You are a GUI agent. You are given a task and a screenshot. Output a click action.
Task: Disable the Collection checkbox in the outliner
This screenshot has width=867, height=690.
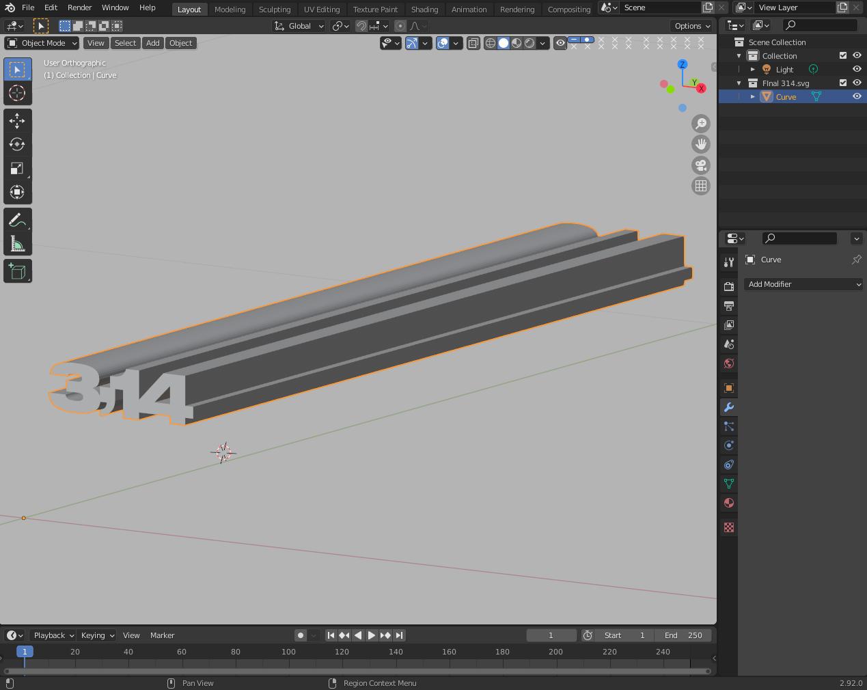point(842,55)
